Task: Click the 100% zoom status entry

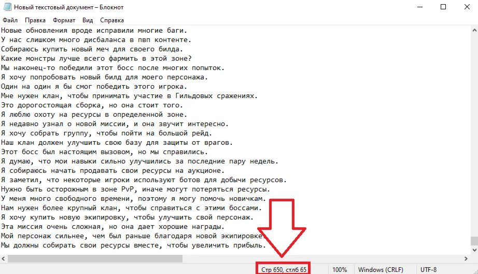Action: coord(340,270)
